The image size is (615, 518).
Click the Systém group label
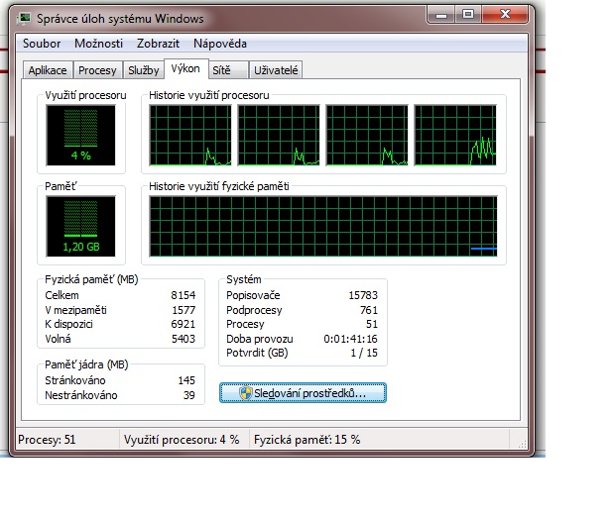click(x=244, y=279)
